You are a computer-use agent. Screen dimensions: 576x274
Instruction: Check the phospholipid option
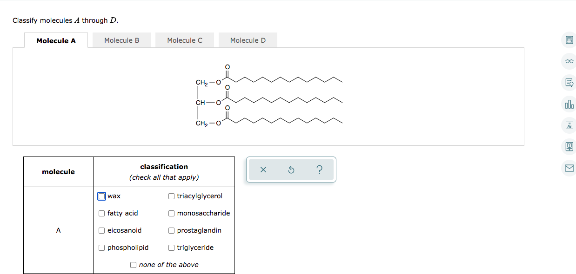(101, 248)
